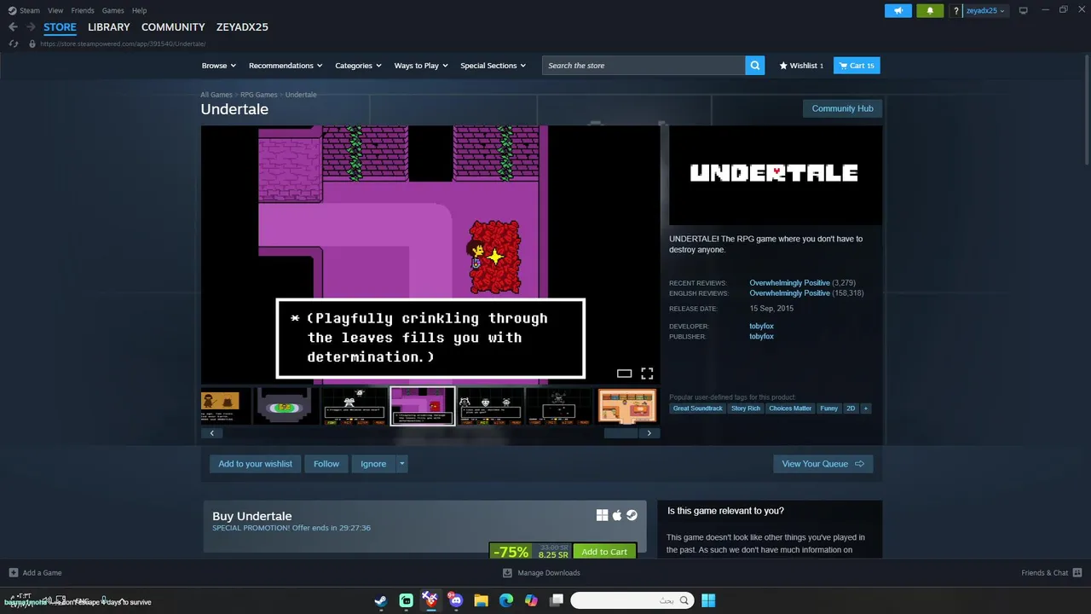The width and height of the screenshot is (1091, 614).
Task: Switch to Big Picture mode icon
Action: coord(1024,10)
